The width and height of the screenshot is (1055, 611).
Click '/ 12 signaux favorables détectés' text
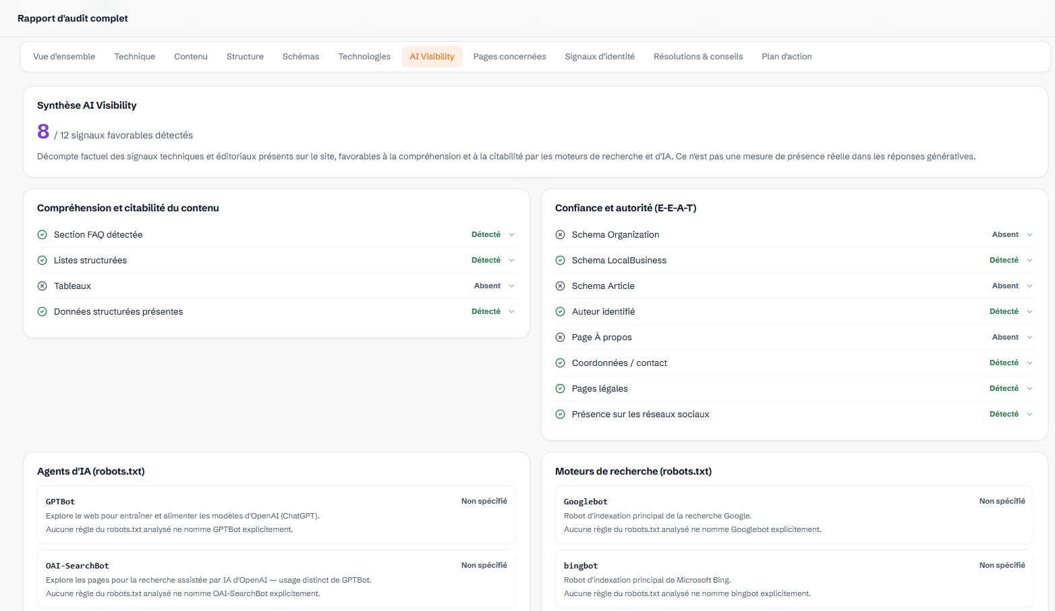click(123, 135)
